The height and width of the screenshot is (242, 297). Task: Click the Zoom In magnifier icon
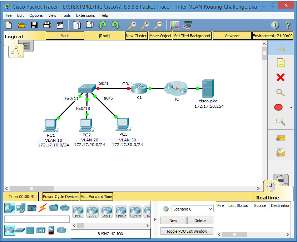coord(132,25)
